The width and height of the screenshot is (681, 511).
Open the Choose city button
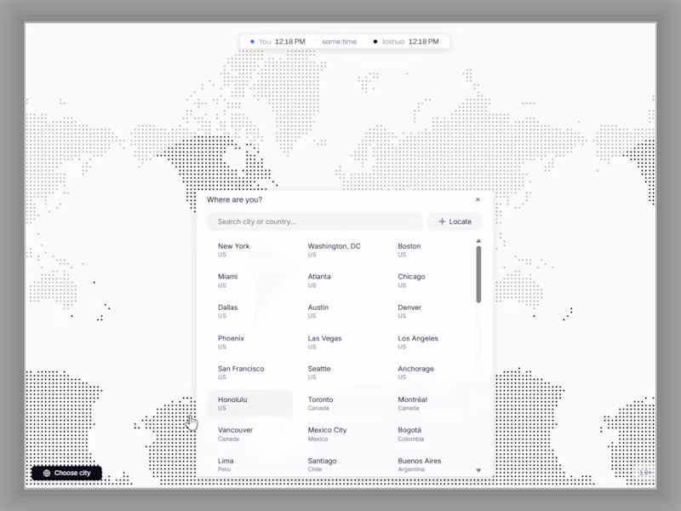[x=67, y=473]
